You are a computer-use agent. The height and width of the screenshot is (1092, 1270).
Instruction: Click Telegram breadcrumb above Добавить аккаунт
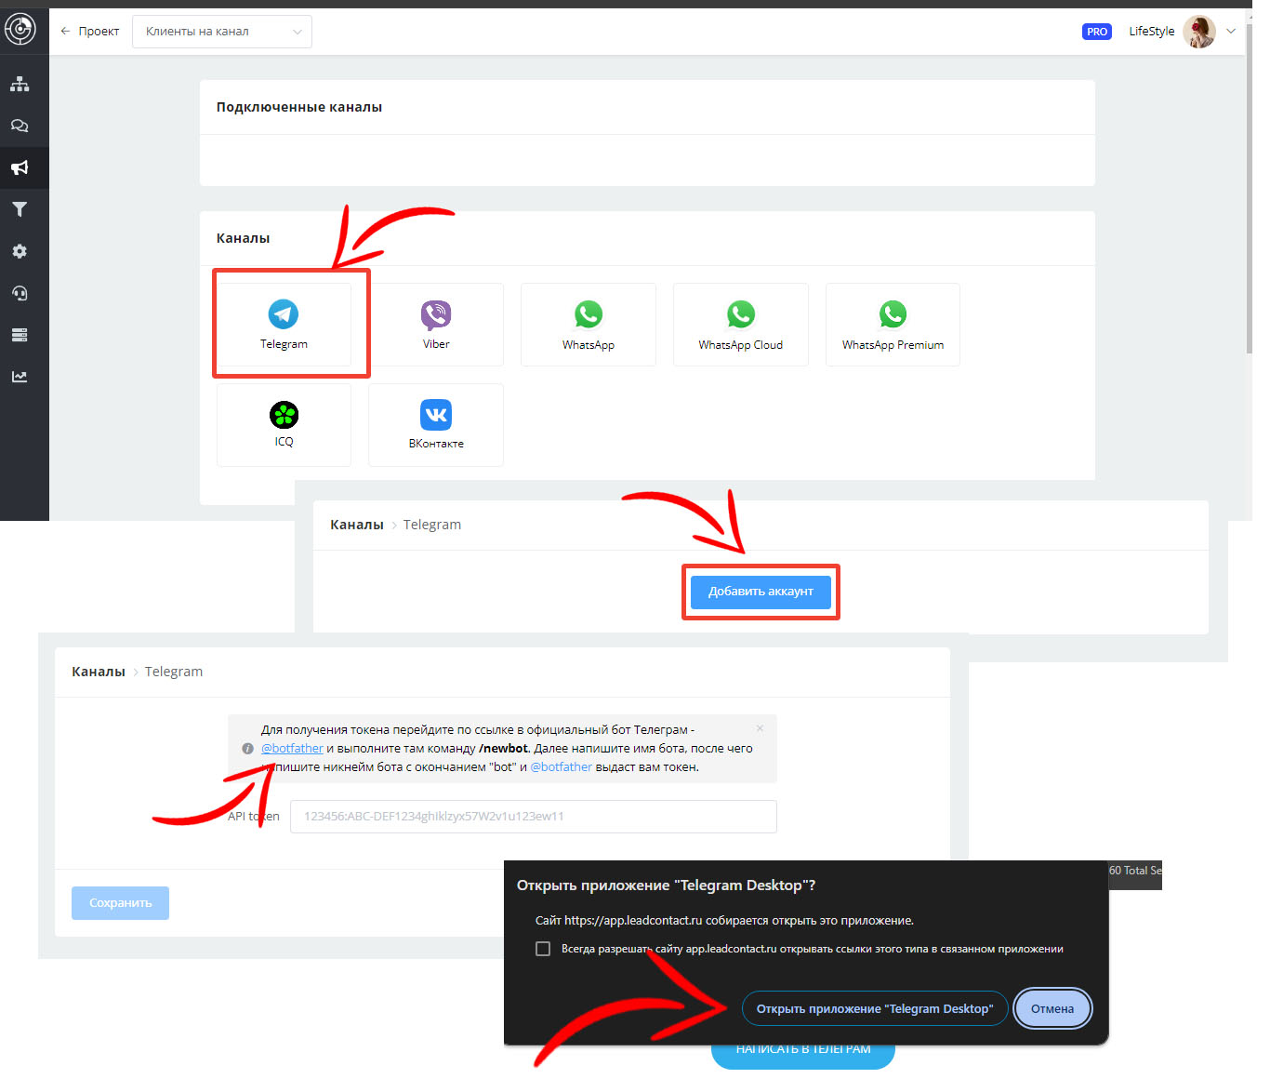(x=432, y=525)
